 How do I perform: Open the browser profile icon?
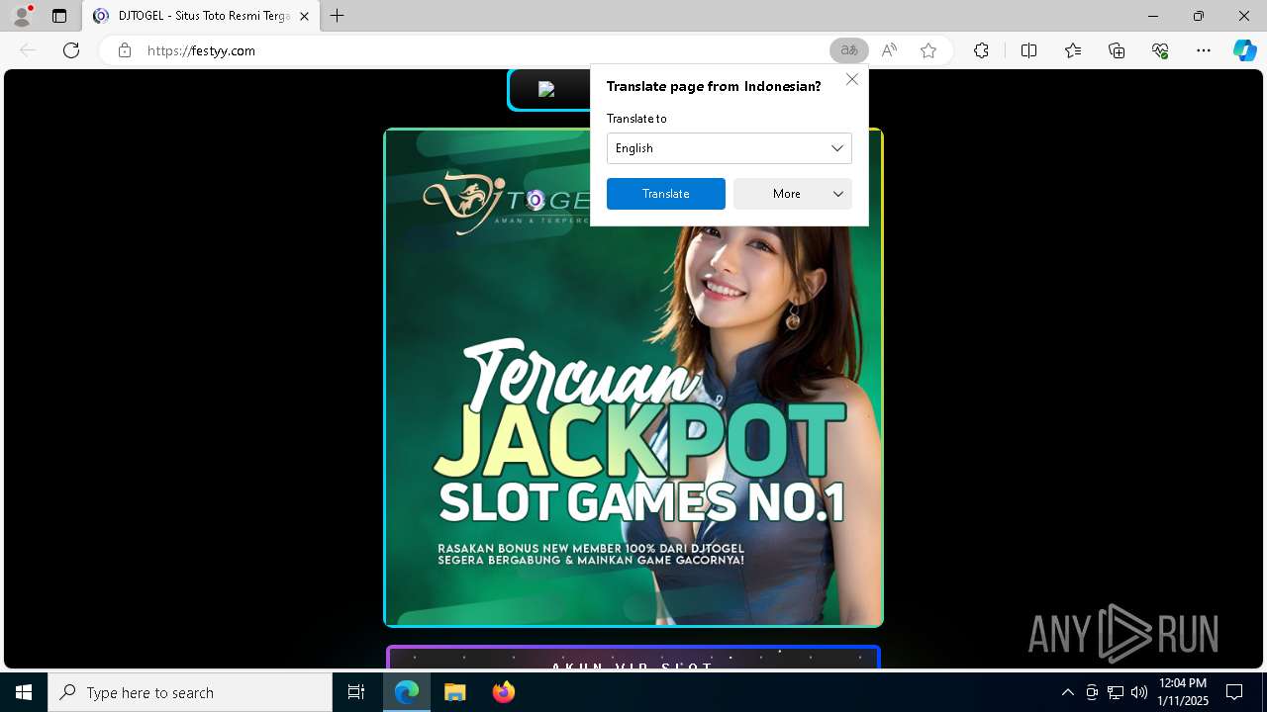22,16
